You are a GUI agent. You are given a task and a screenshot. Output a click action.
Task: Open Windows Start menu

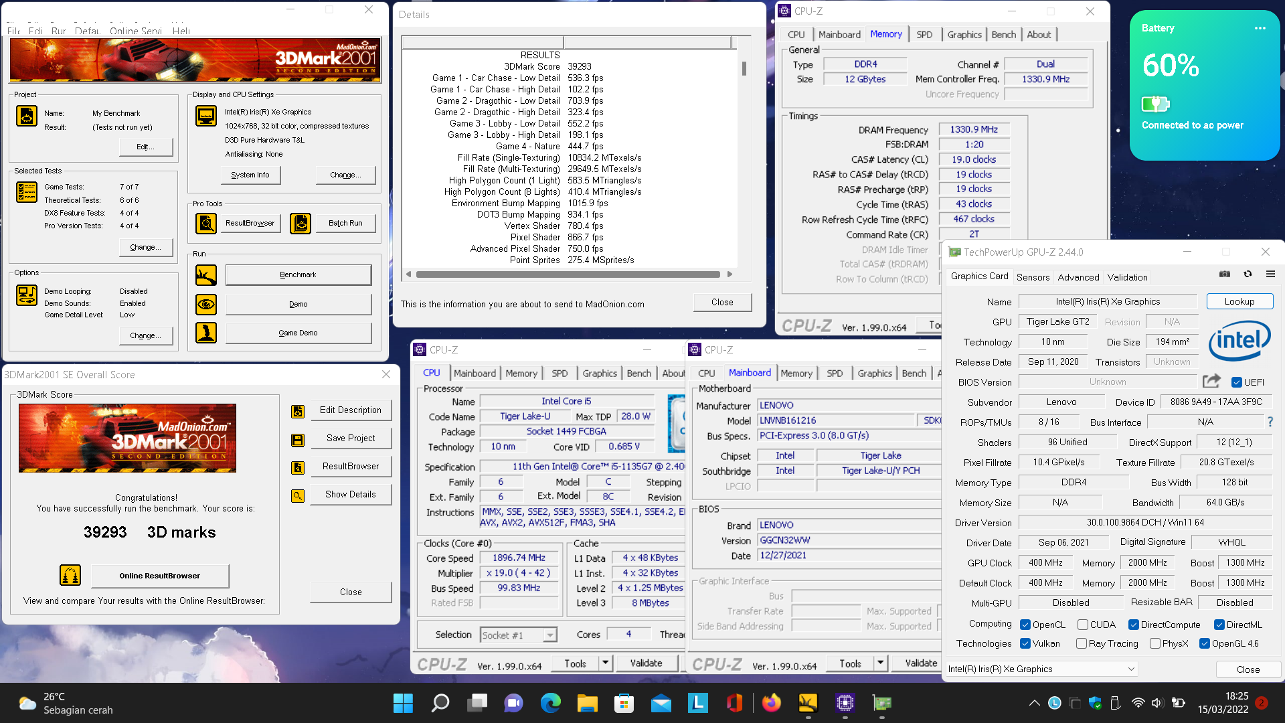(403, 703)
